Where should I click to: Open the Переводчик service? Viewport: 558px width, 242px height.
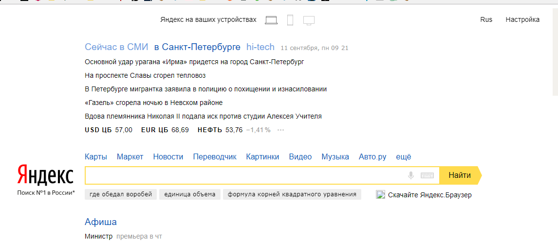pos(215,156)
